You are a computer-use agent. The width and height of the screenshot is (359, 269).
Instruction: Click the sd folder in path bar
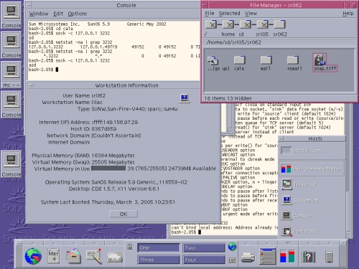coord(246,24)
